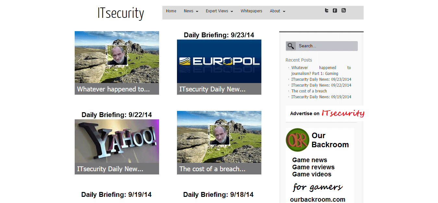438x203 pixels.
Task: Open the News menu item
Action: click(189, 11)
